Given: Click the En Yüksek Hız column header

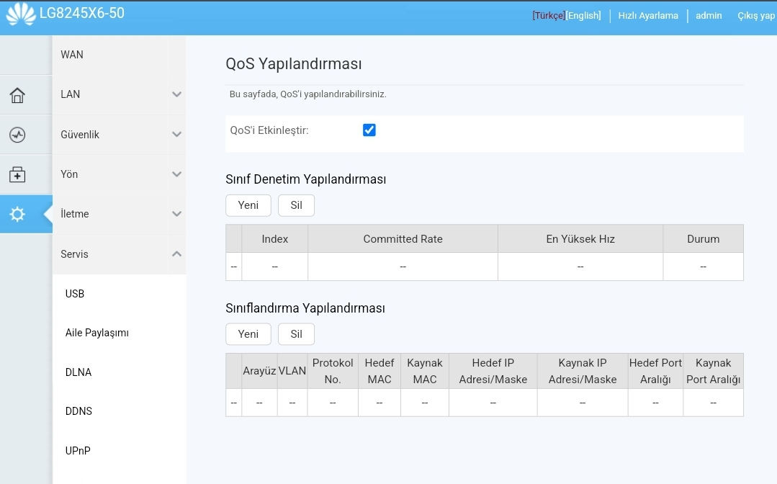Looking at the screenshot, I should coord(580,239).
